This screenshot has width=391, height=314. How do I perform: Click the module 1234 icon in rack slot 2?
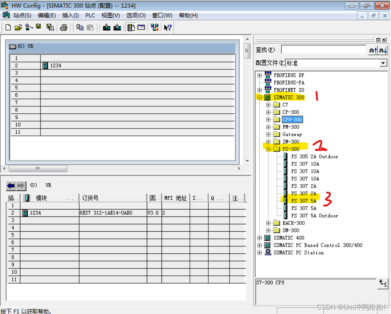coord(45,65)
